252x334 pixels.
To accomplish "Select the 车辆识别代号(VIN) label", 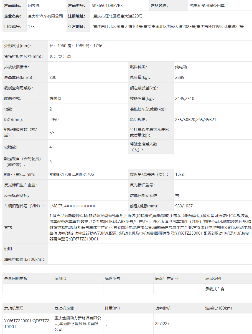I will [24, 206].
